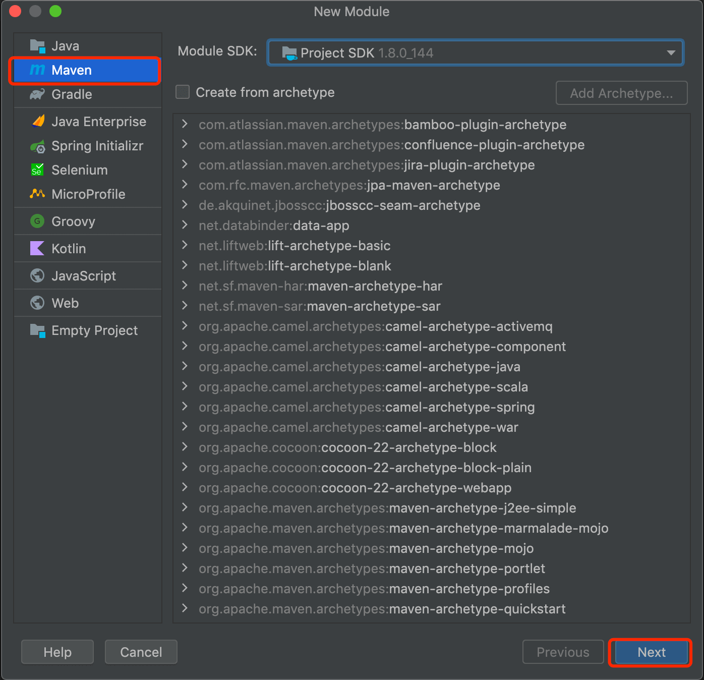Image resolution: width=704 pixels, height=680 pixels.
Task: Click the Java folder icon in sidebar
Action: pyautogui.click(x=37, y=46)
